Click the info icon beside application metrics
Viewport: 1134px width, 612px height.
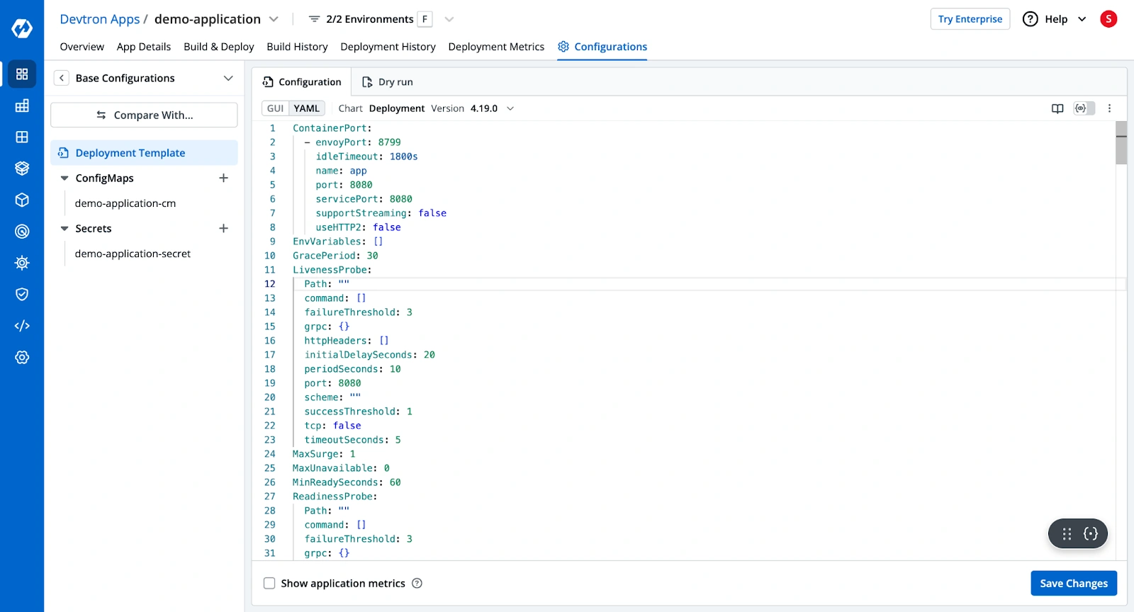[417, 583]
